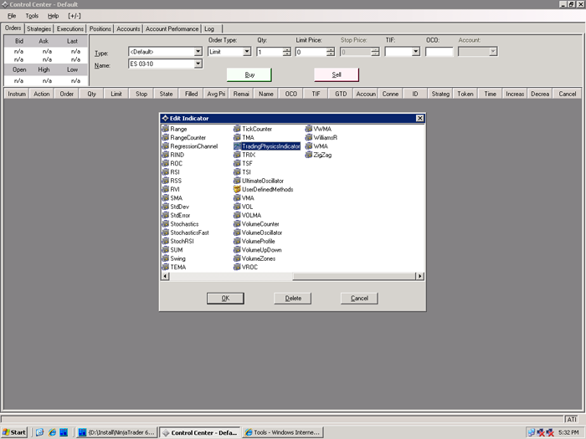Viewport: 586px width, 439px height.
Task: Increase the Qty stepper value
Action: pos(287,48)
